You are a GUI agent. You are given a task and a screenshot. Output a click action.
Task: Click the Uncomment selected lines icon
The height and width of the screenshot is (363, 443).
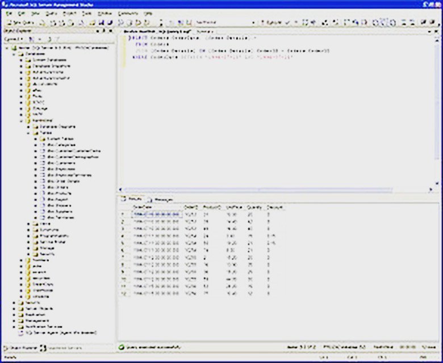point(412,23)
